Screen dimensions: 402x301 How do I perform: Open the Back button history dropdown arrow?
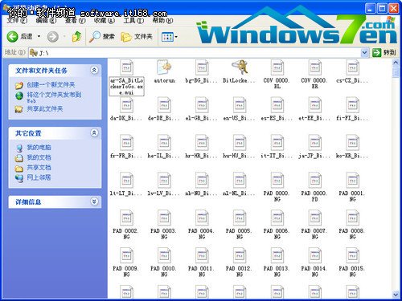point(39,36)
